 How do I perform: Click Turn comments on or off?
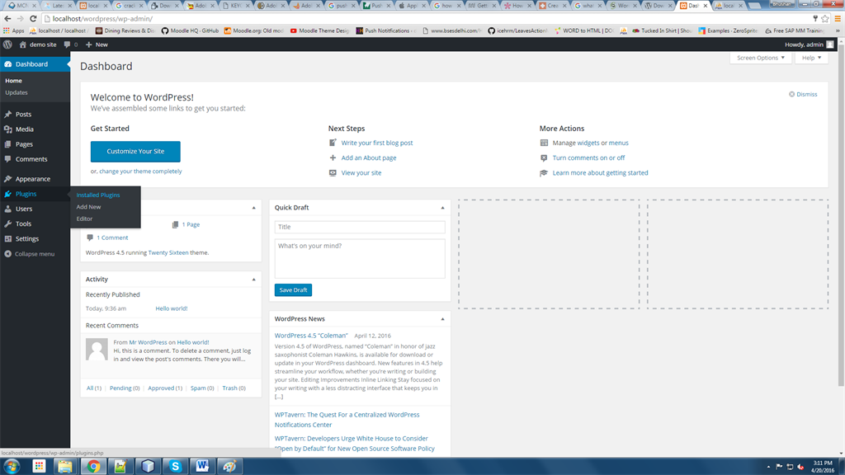588,158
